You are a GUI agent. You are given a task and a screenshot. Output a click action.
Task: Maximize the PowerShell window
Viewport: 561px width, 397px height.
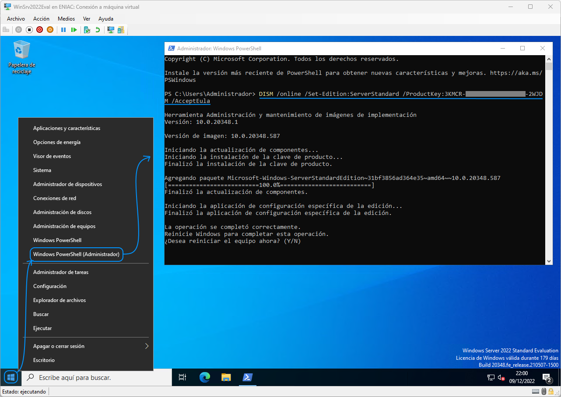click(522, 48)
